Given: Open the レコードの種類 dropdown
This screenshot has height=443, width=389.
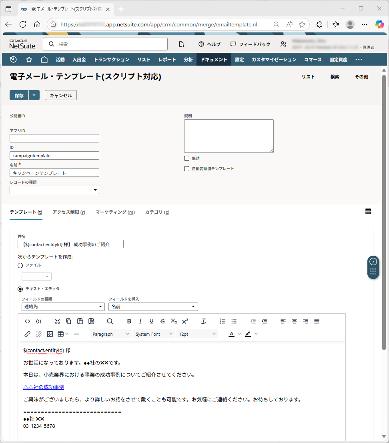Looking at the screenshot, I should pos(54,190).
